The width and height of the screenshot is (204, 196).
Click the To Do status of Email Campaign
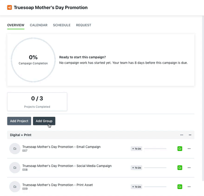coord(137,149)
